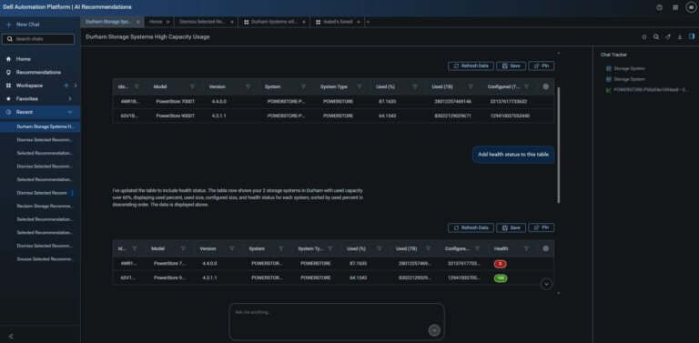Click Save button above first table

tap(511, 66)
